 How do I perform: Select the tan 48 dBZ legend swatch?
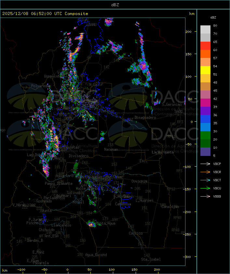(205, 86)
